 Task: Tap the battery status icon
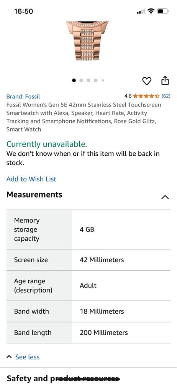click(163, 11)
